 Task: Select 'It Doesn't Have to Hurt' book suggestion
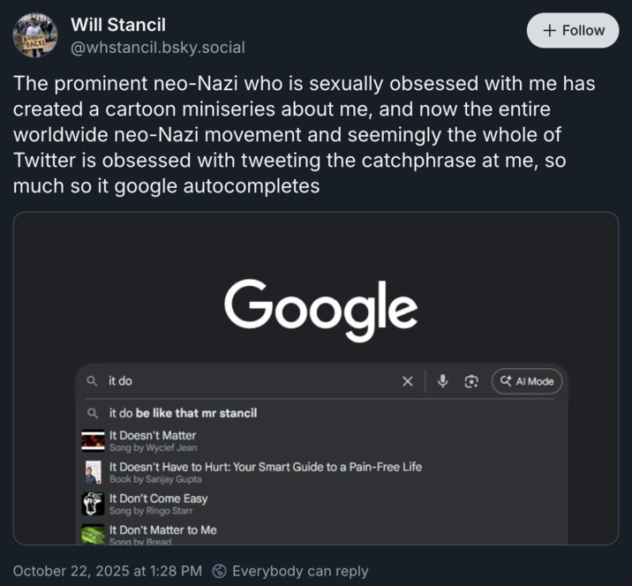(x=265, y=467)
